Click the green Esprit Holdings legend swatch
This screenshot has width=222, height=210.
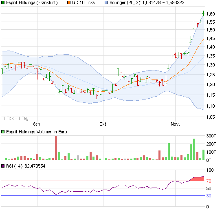pos(3,2)
